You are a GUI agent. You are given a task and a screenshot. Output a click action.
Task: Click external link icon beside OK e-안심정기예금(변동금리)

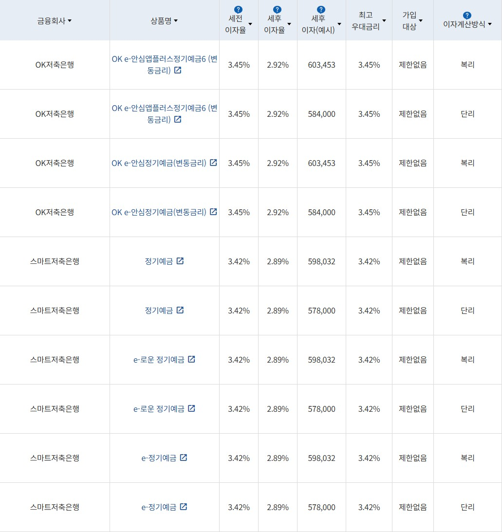pos(213,164)
